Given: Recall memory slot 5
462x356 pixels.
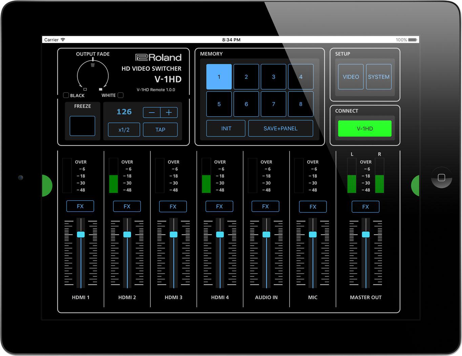Looking at the screenshot, I should pos(219,104).
